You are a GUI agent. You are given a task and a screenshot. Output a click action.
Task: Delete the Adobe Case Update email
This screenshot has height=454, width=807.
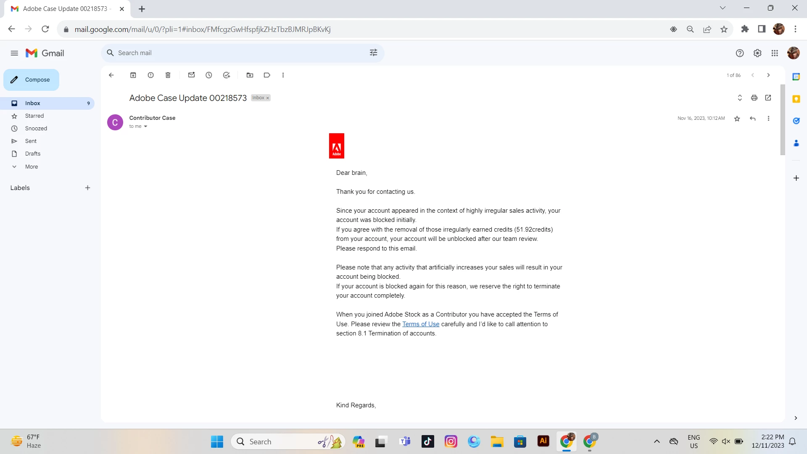pos(168,75)
